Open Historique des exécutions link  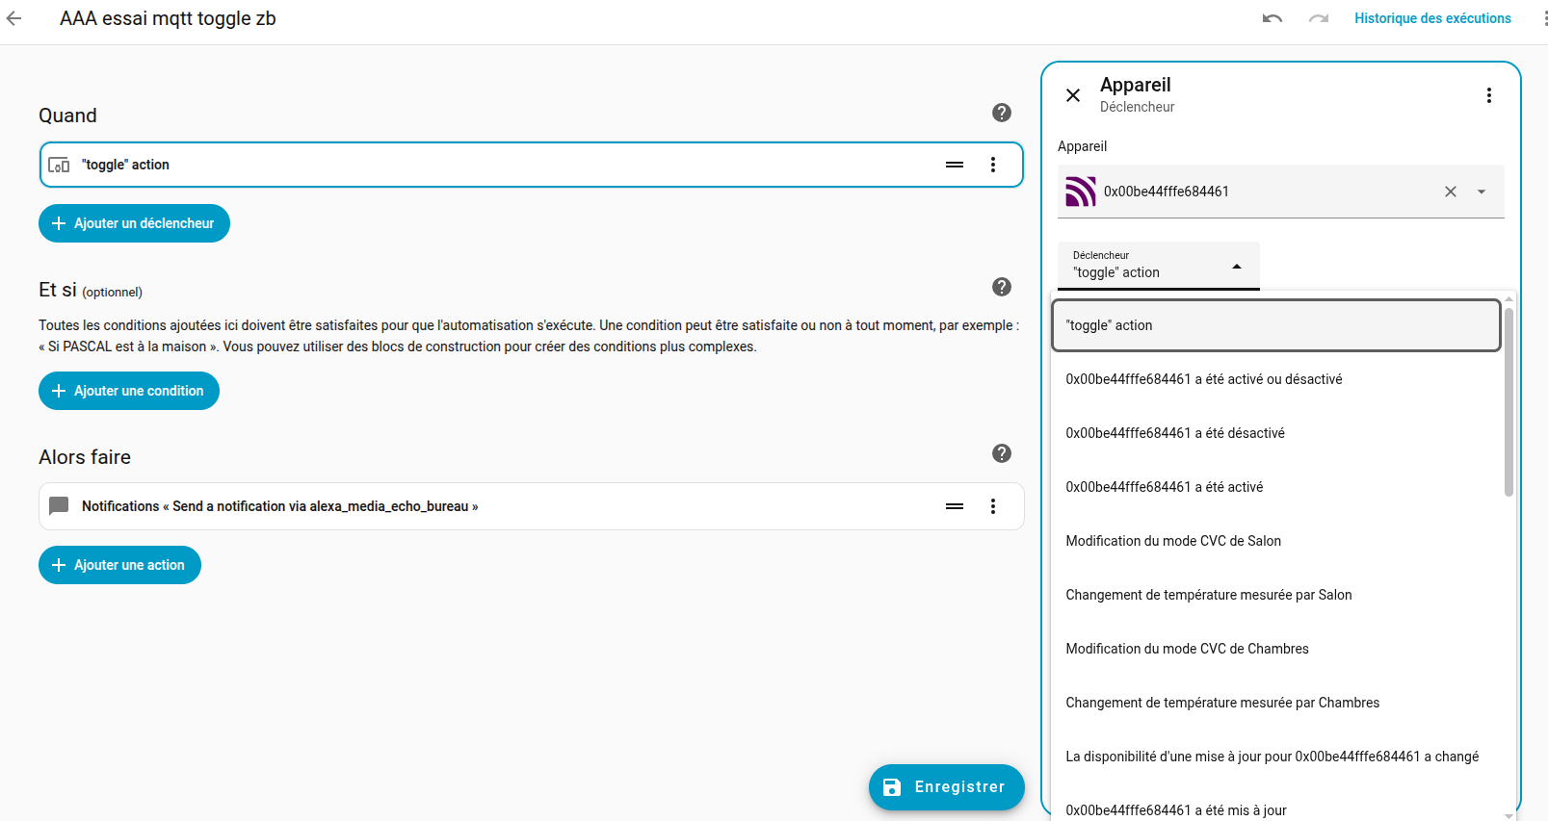coord(1431,18)
